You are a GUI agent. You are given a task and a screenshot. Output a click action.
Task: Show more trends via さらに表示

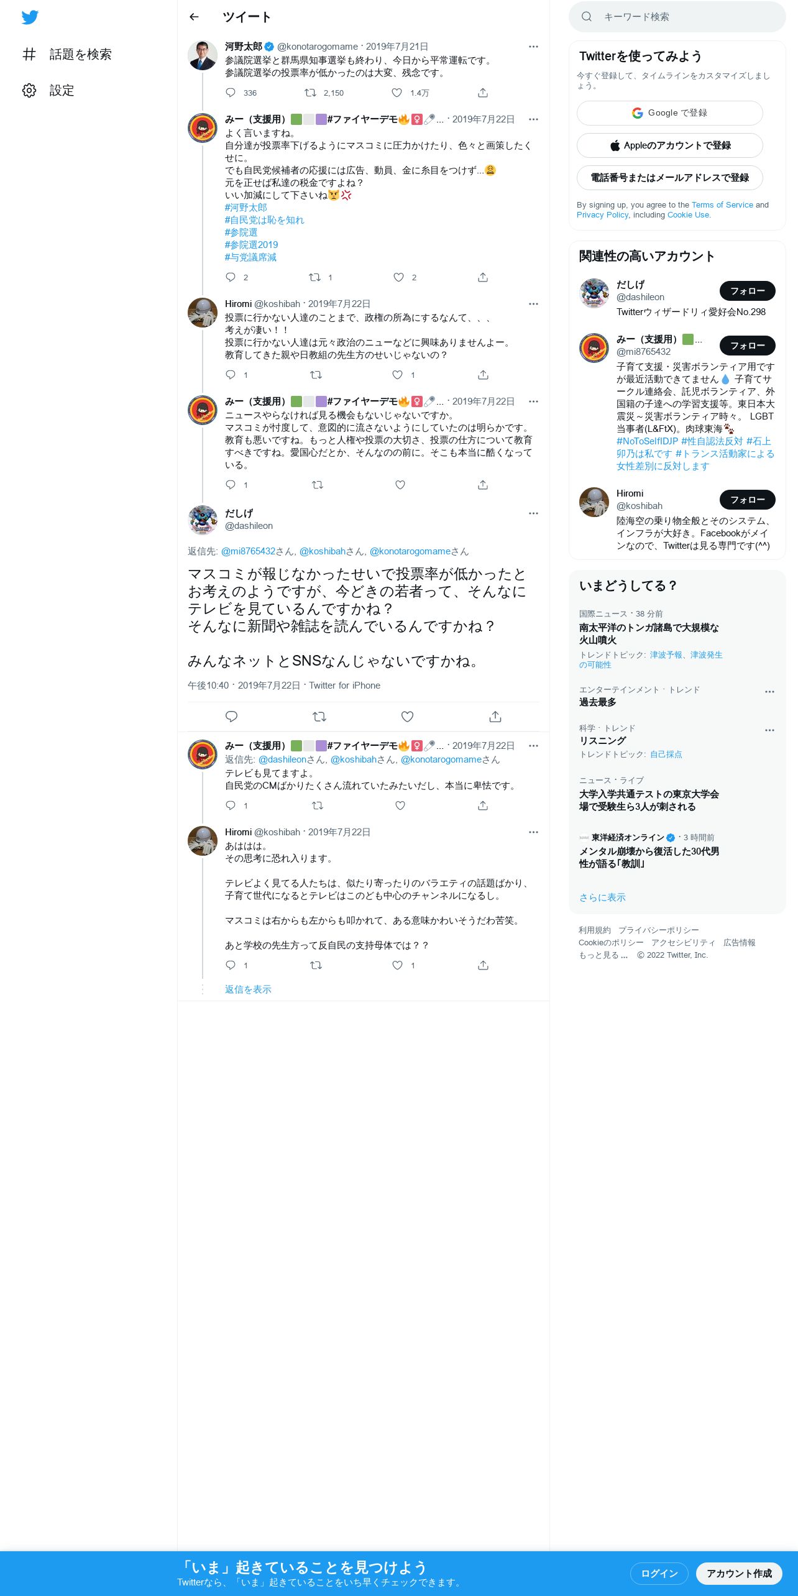point(602,897)
